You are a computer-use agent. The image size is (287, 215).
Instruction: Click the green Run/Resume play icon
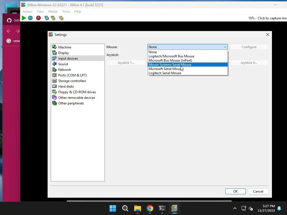point(24,18)
